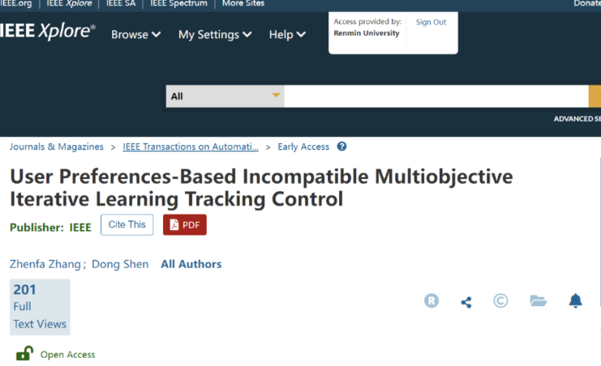
Task: Click the Sign Out link
Action: pos(431,22)
